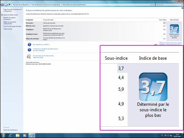This screenshot has width=184, height=138.
Task: Launch Internet Explorer from the taskbar
Action: coord(11,135)
